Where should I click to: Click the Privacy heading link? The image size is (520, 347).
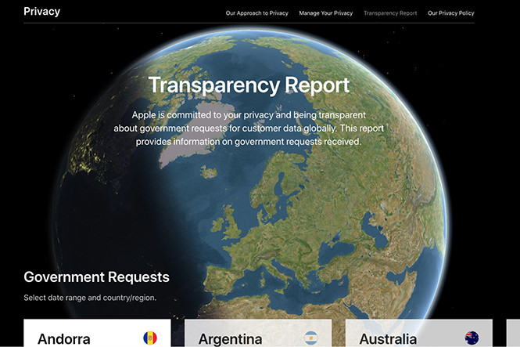(x=41, y=12)
